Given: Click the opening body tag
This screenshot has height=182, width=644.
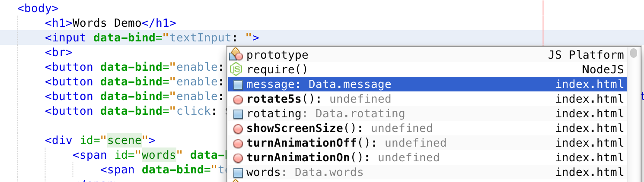Looking at the screenshot, I should click(38, 8).
